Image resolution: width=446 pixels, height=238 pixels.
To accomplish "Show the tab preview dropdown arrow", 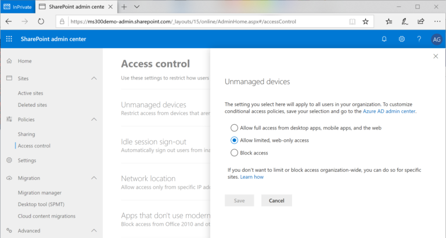I will (137, 7).
